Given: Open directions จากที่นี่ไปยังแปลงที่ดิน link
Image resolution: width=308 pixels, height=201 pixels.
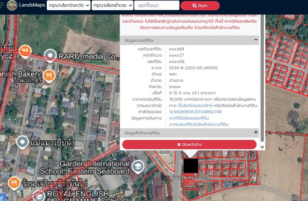Looking at the screenshot, I should [189, 118].
